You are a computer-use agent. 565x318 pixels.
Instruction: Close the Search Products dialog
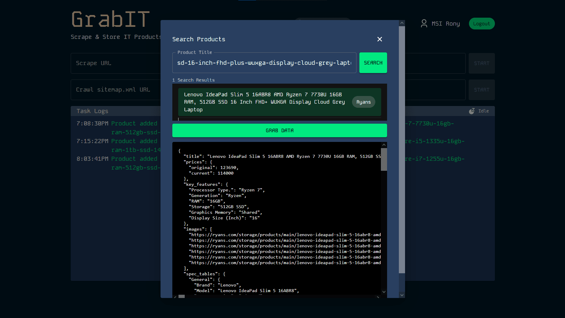point(380,39)
